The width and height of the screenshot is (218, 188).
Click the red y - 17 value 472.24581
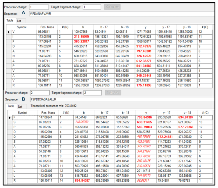point(165,137)
